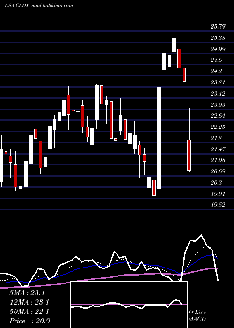
Task: Select the 24.2 price axis label
Action: pyautogui.click(x=216, y=71)
